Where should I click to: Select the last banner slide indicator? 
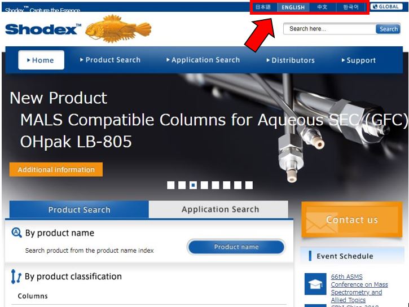(249, 185)
